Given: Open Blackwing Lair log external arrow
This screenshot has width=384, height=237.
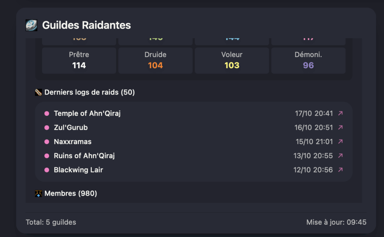Looking at the screenshot, I should pyautogui.click(x=340, y=170).
